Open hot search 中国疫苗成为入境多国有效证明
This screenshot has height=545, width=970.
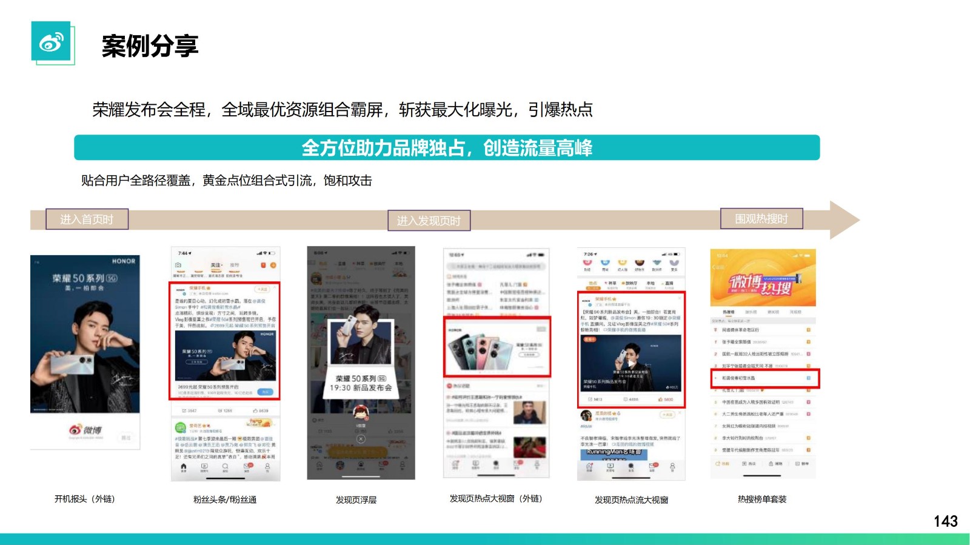pos(762,402)
